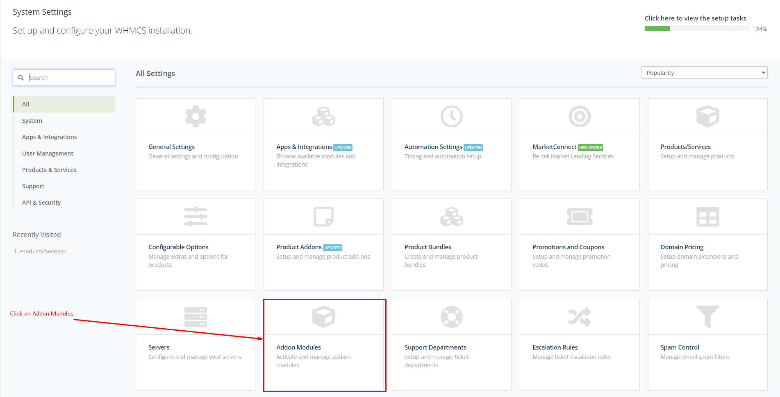Open the Addon Modules settings link
Image resolution: width=780 pixels, height=397 pixels.
[x=298, y=347]
